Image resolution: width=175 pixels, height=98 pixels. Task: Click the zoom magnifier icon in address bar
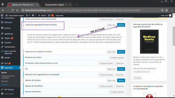[162, 10]
